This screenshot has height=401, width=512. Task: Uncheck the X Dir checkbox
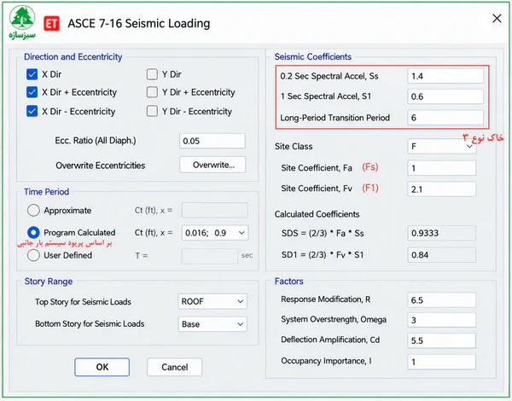[32, 74]
